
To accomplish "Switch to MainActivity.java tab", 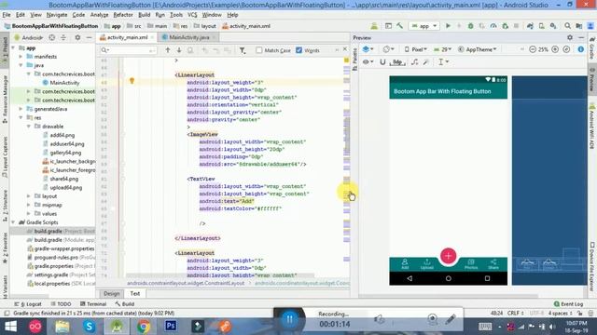I will pyautogui.click(x=188, y=37).
